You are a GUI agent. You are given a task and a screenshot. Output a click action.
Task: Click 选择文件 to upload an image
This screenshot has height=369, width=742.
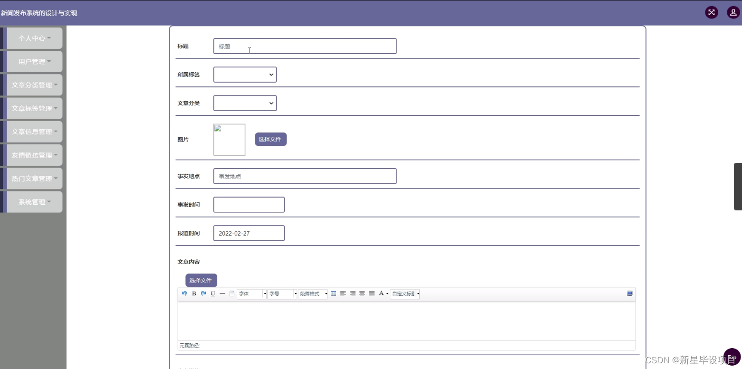[270, 139]
